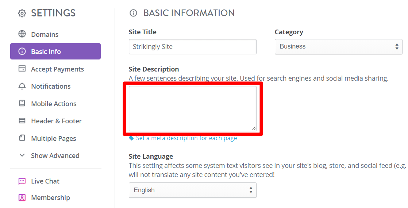Click the Site Title input field
Screen dimensions: 408x208
pos(192,47)
